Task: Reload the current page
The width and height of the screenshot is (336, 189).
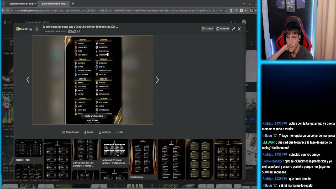Action: pyautogui.click(x=8, y=10)
